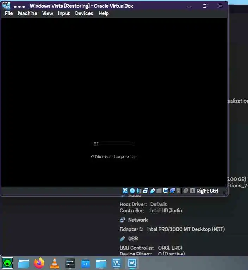
Task: Click the optical disc status icon
Action: click(132, 191)
